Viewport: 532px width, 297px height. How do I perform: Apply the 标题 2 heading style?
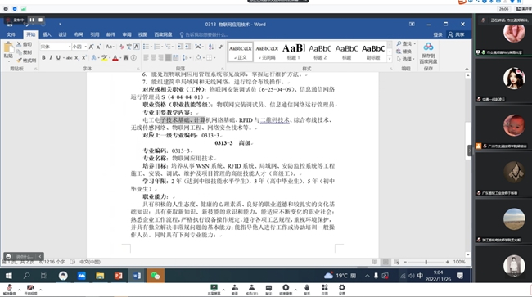click(320, 52)
